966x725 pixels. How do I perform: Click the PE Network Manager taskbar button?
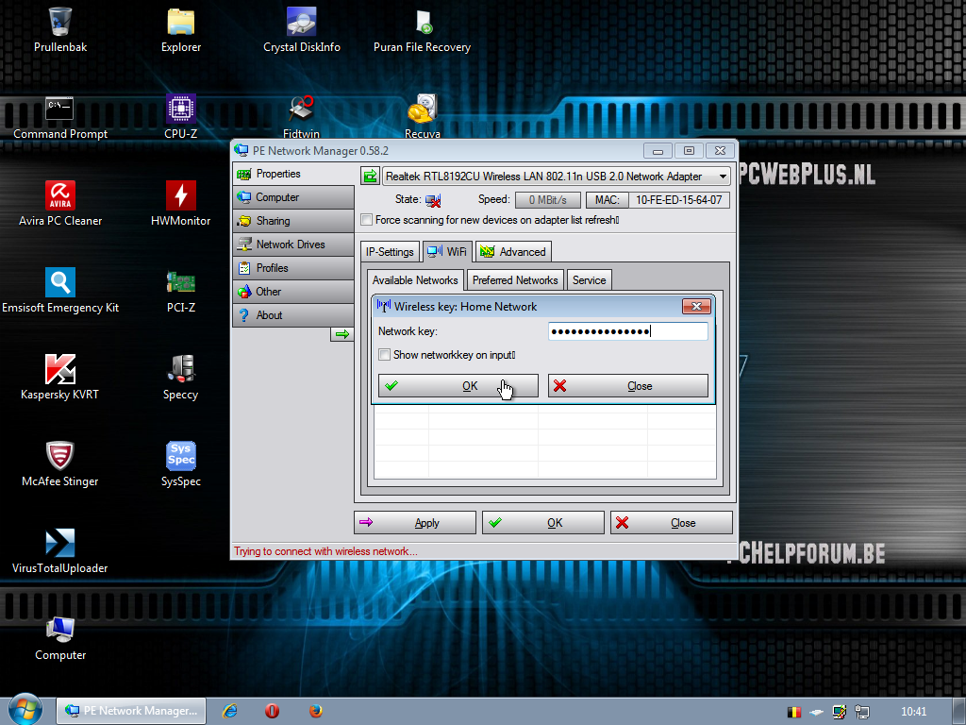pos(131,711)
